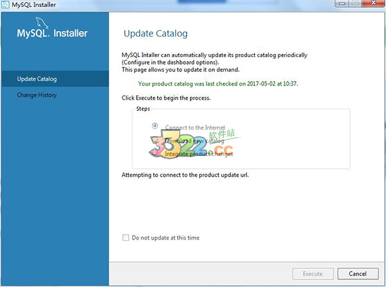This screenshot has width=386, height=287.
Task: Open the Update Catalog sidebar page
Action: (55, 79)
